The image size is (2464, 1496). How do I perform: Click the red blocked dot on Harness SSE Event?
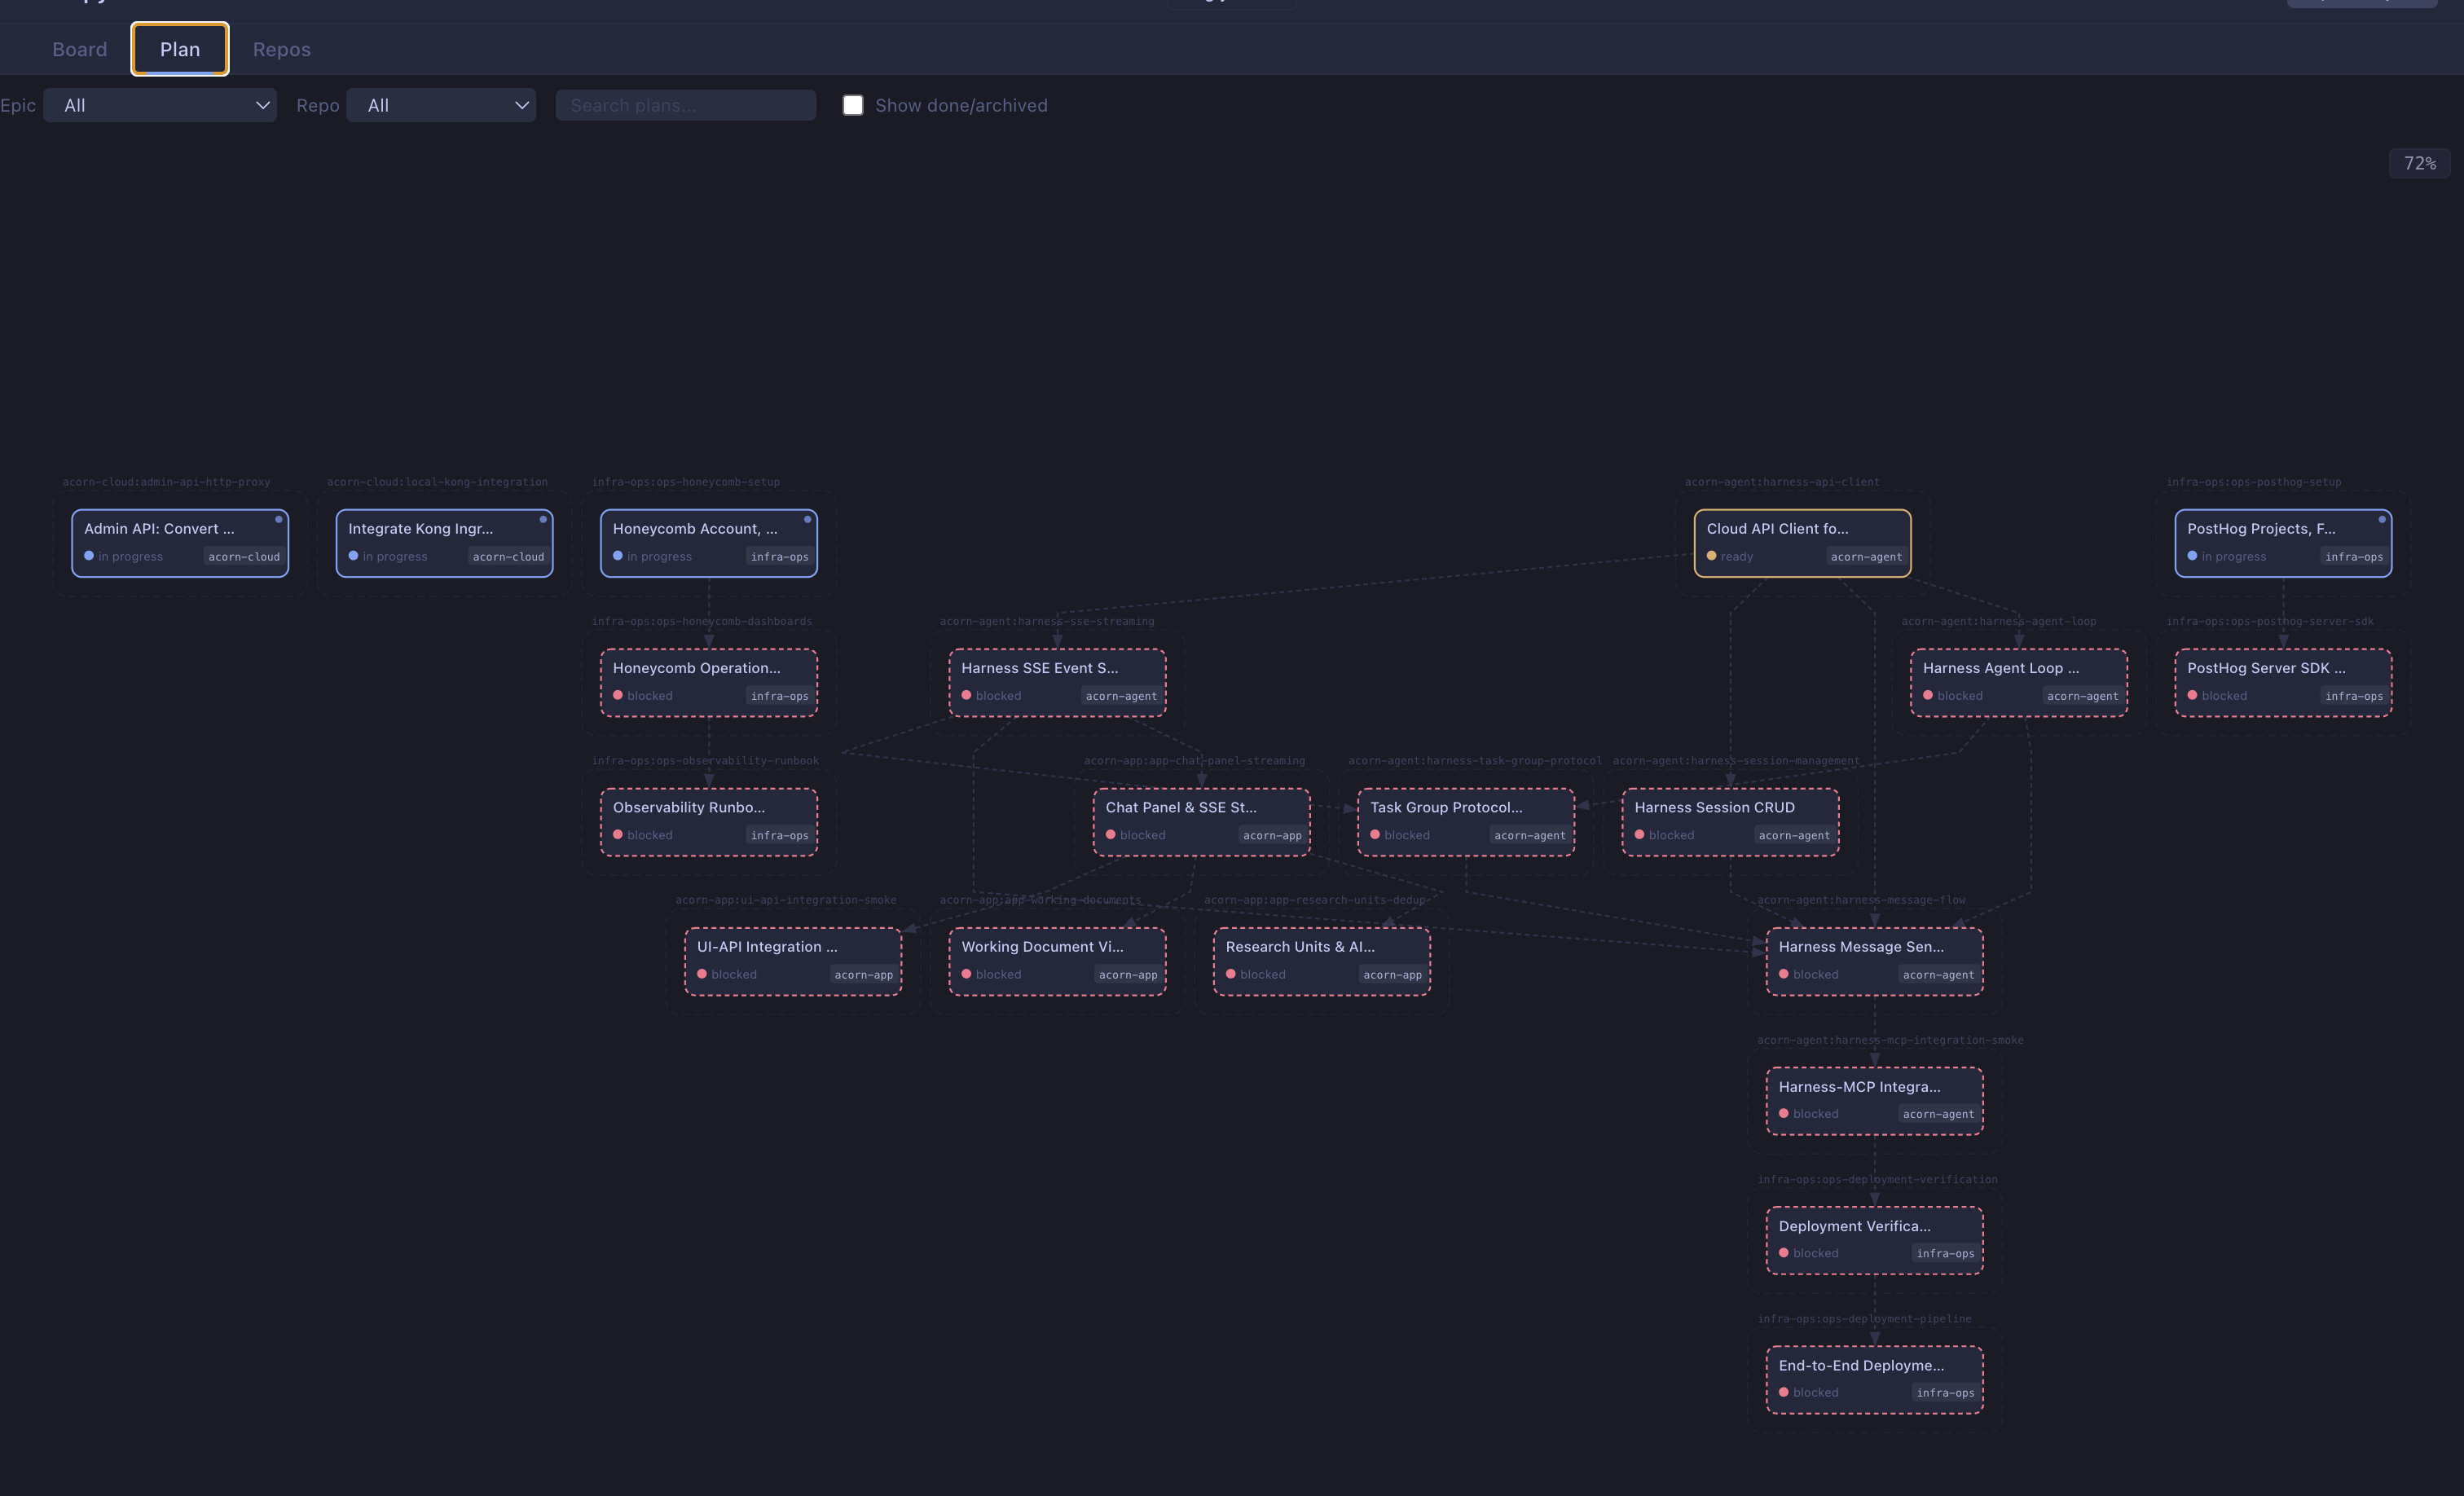pos(966,695)
